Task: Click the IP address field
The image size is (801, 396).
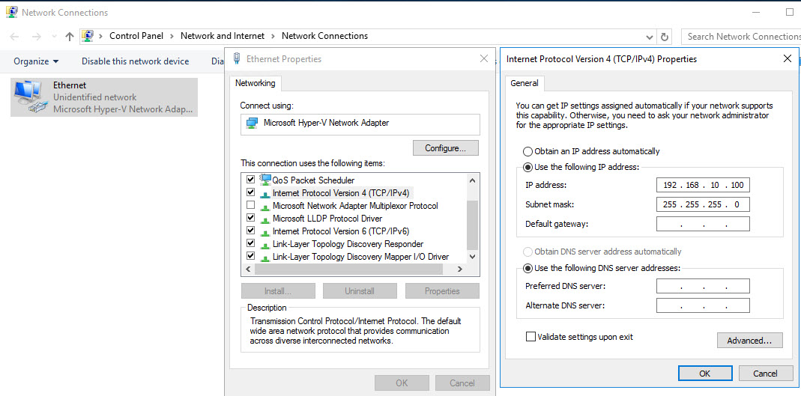Action: coord(703,185)
